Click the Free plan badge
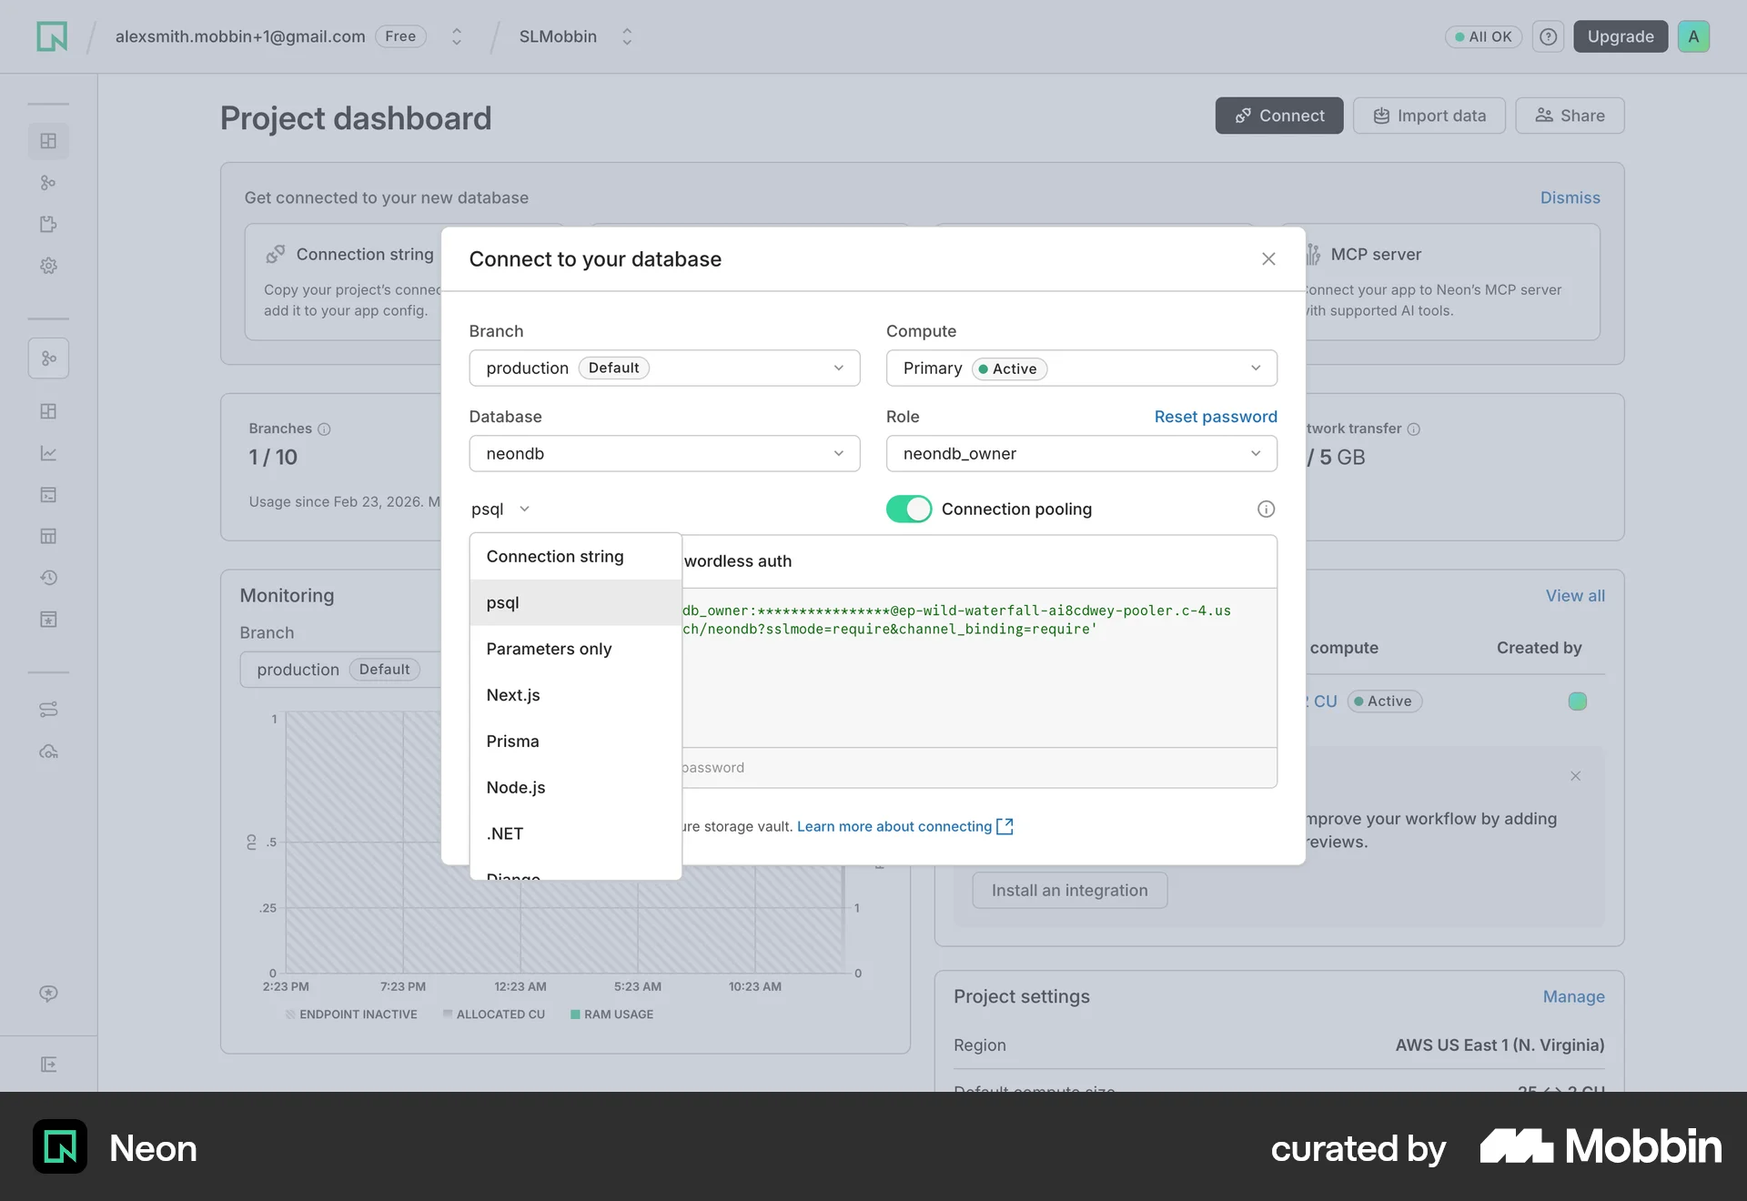 [x=400, y=36]
